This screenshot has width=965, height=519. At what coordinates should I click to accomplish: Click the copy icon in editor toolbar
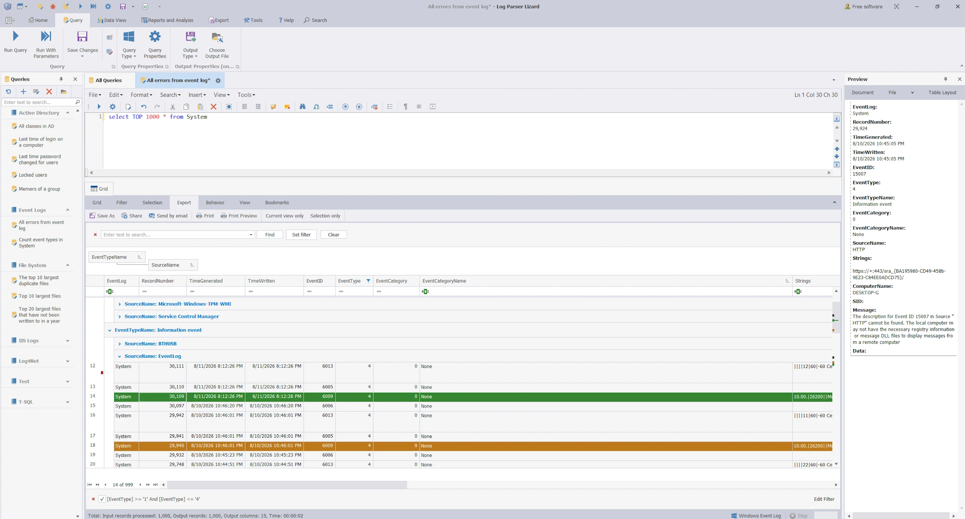(186, 107)
